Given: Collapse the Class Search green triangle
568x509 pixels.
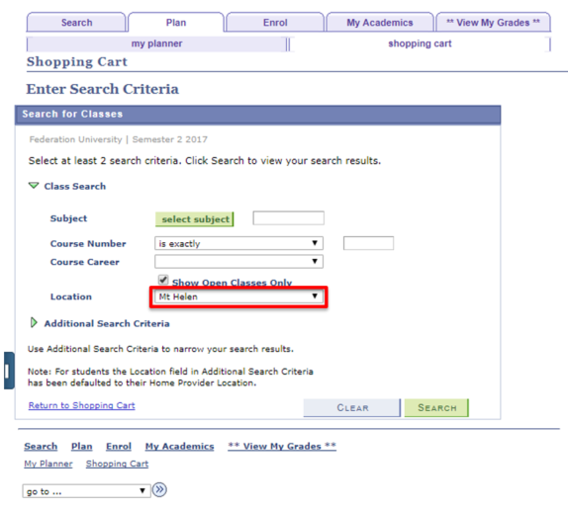Looking at the screenshot, I should click(x=34, y=186).
